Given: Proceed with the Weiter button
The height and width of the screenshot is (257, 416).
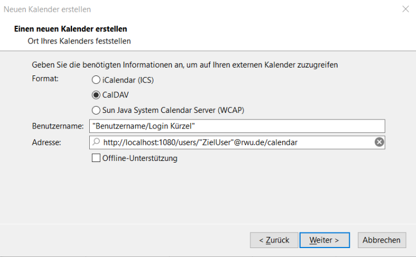Looking at the screenshot, I should (325, 240).
